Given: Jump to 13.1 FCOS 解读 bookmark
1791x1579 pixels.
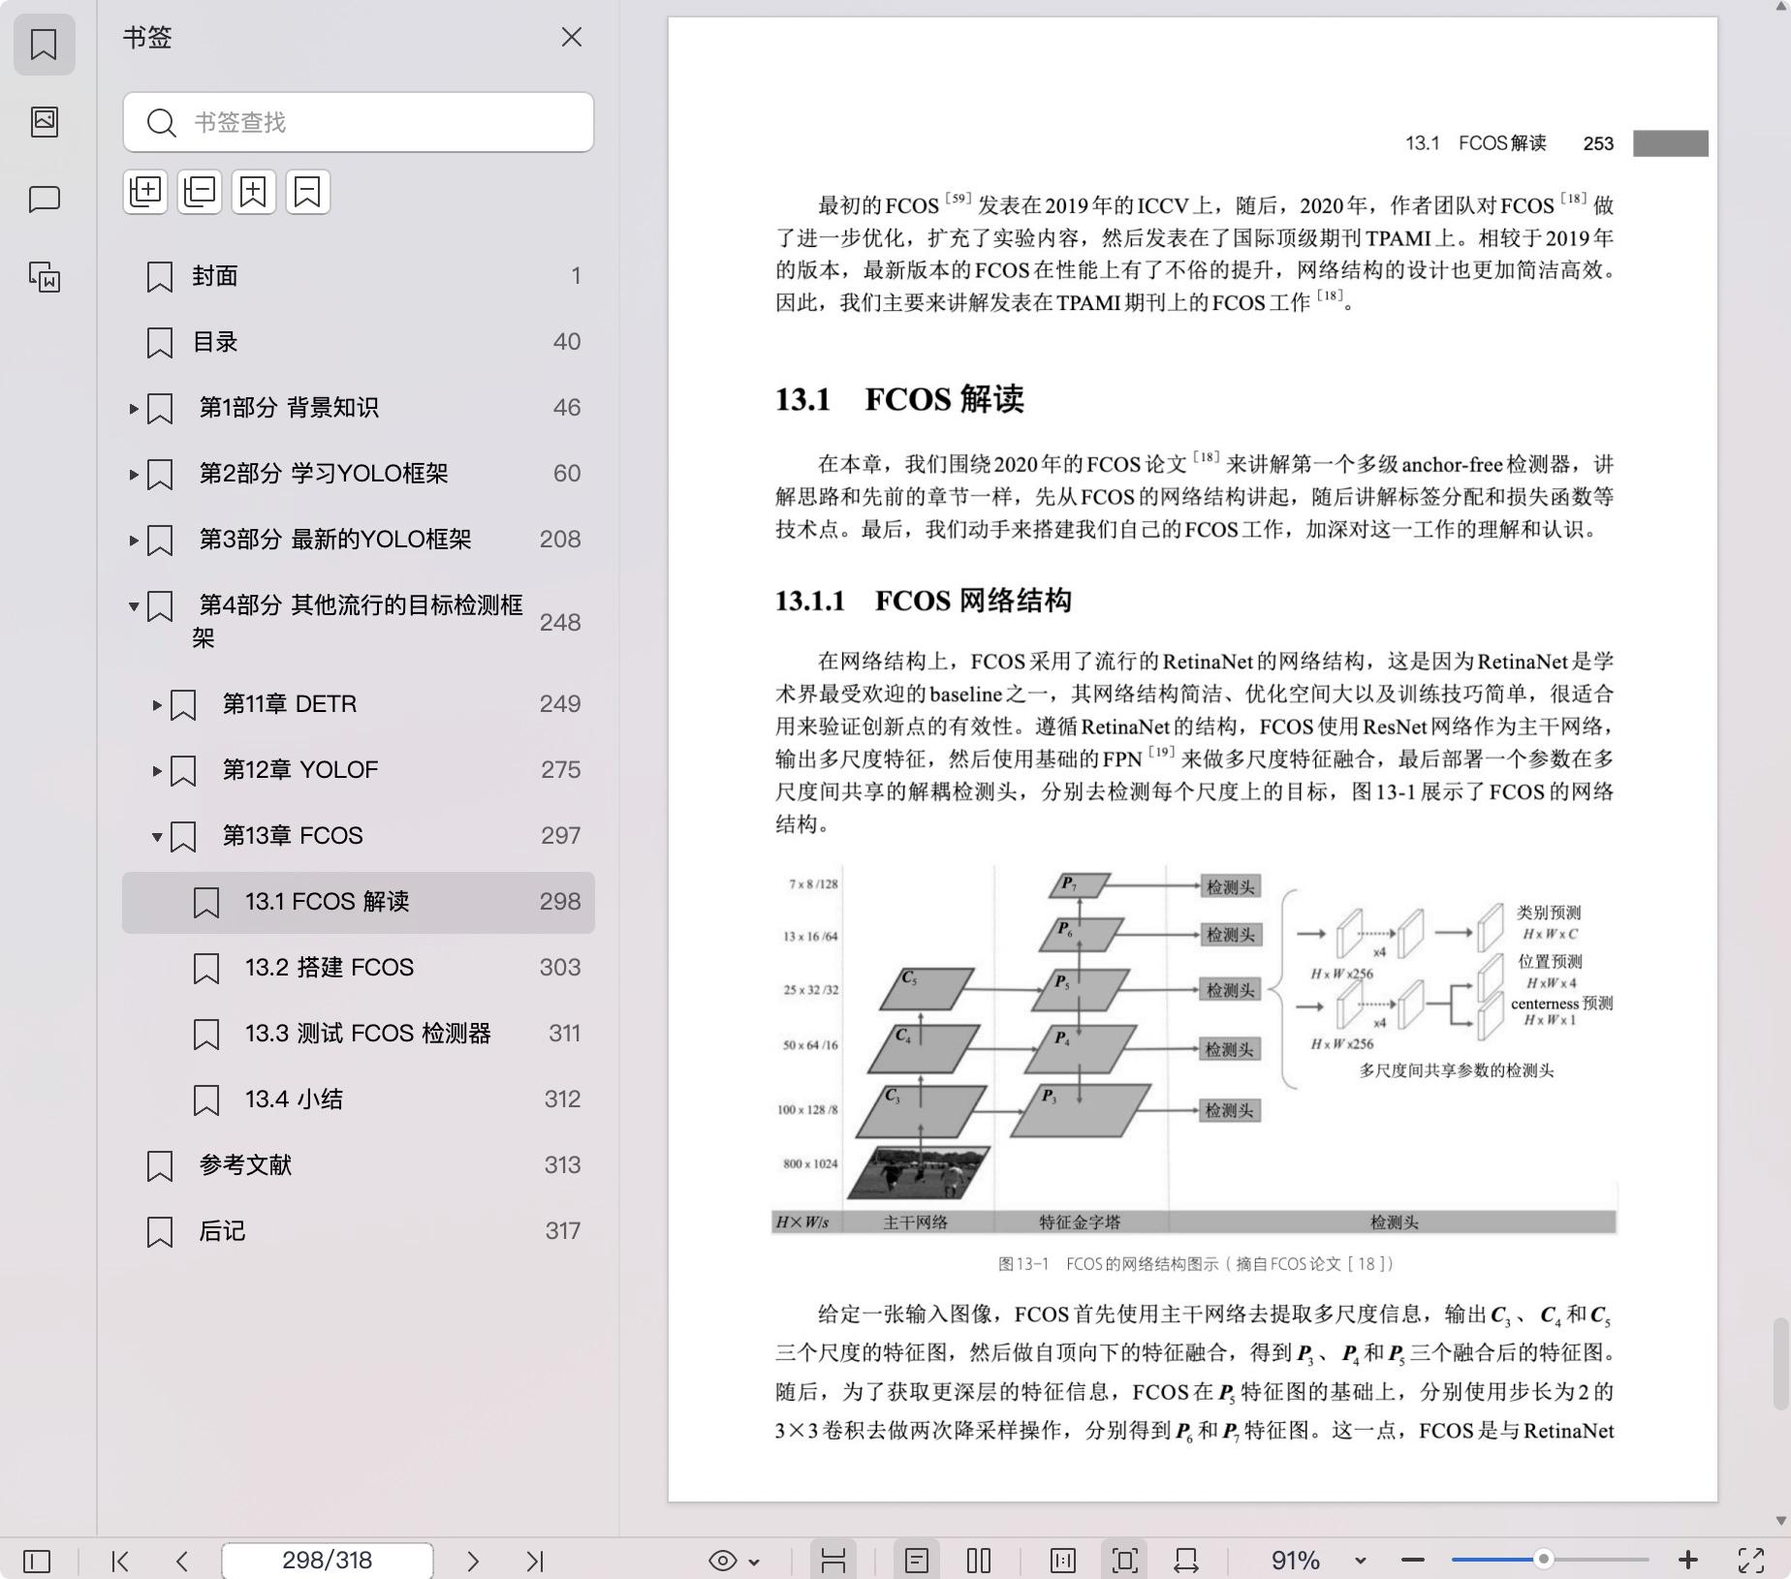Looking at the screenshot, I should 359,902.
